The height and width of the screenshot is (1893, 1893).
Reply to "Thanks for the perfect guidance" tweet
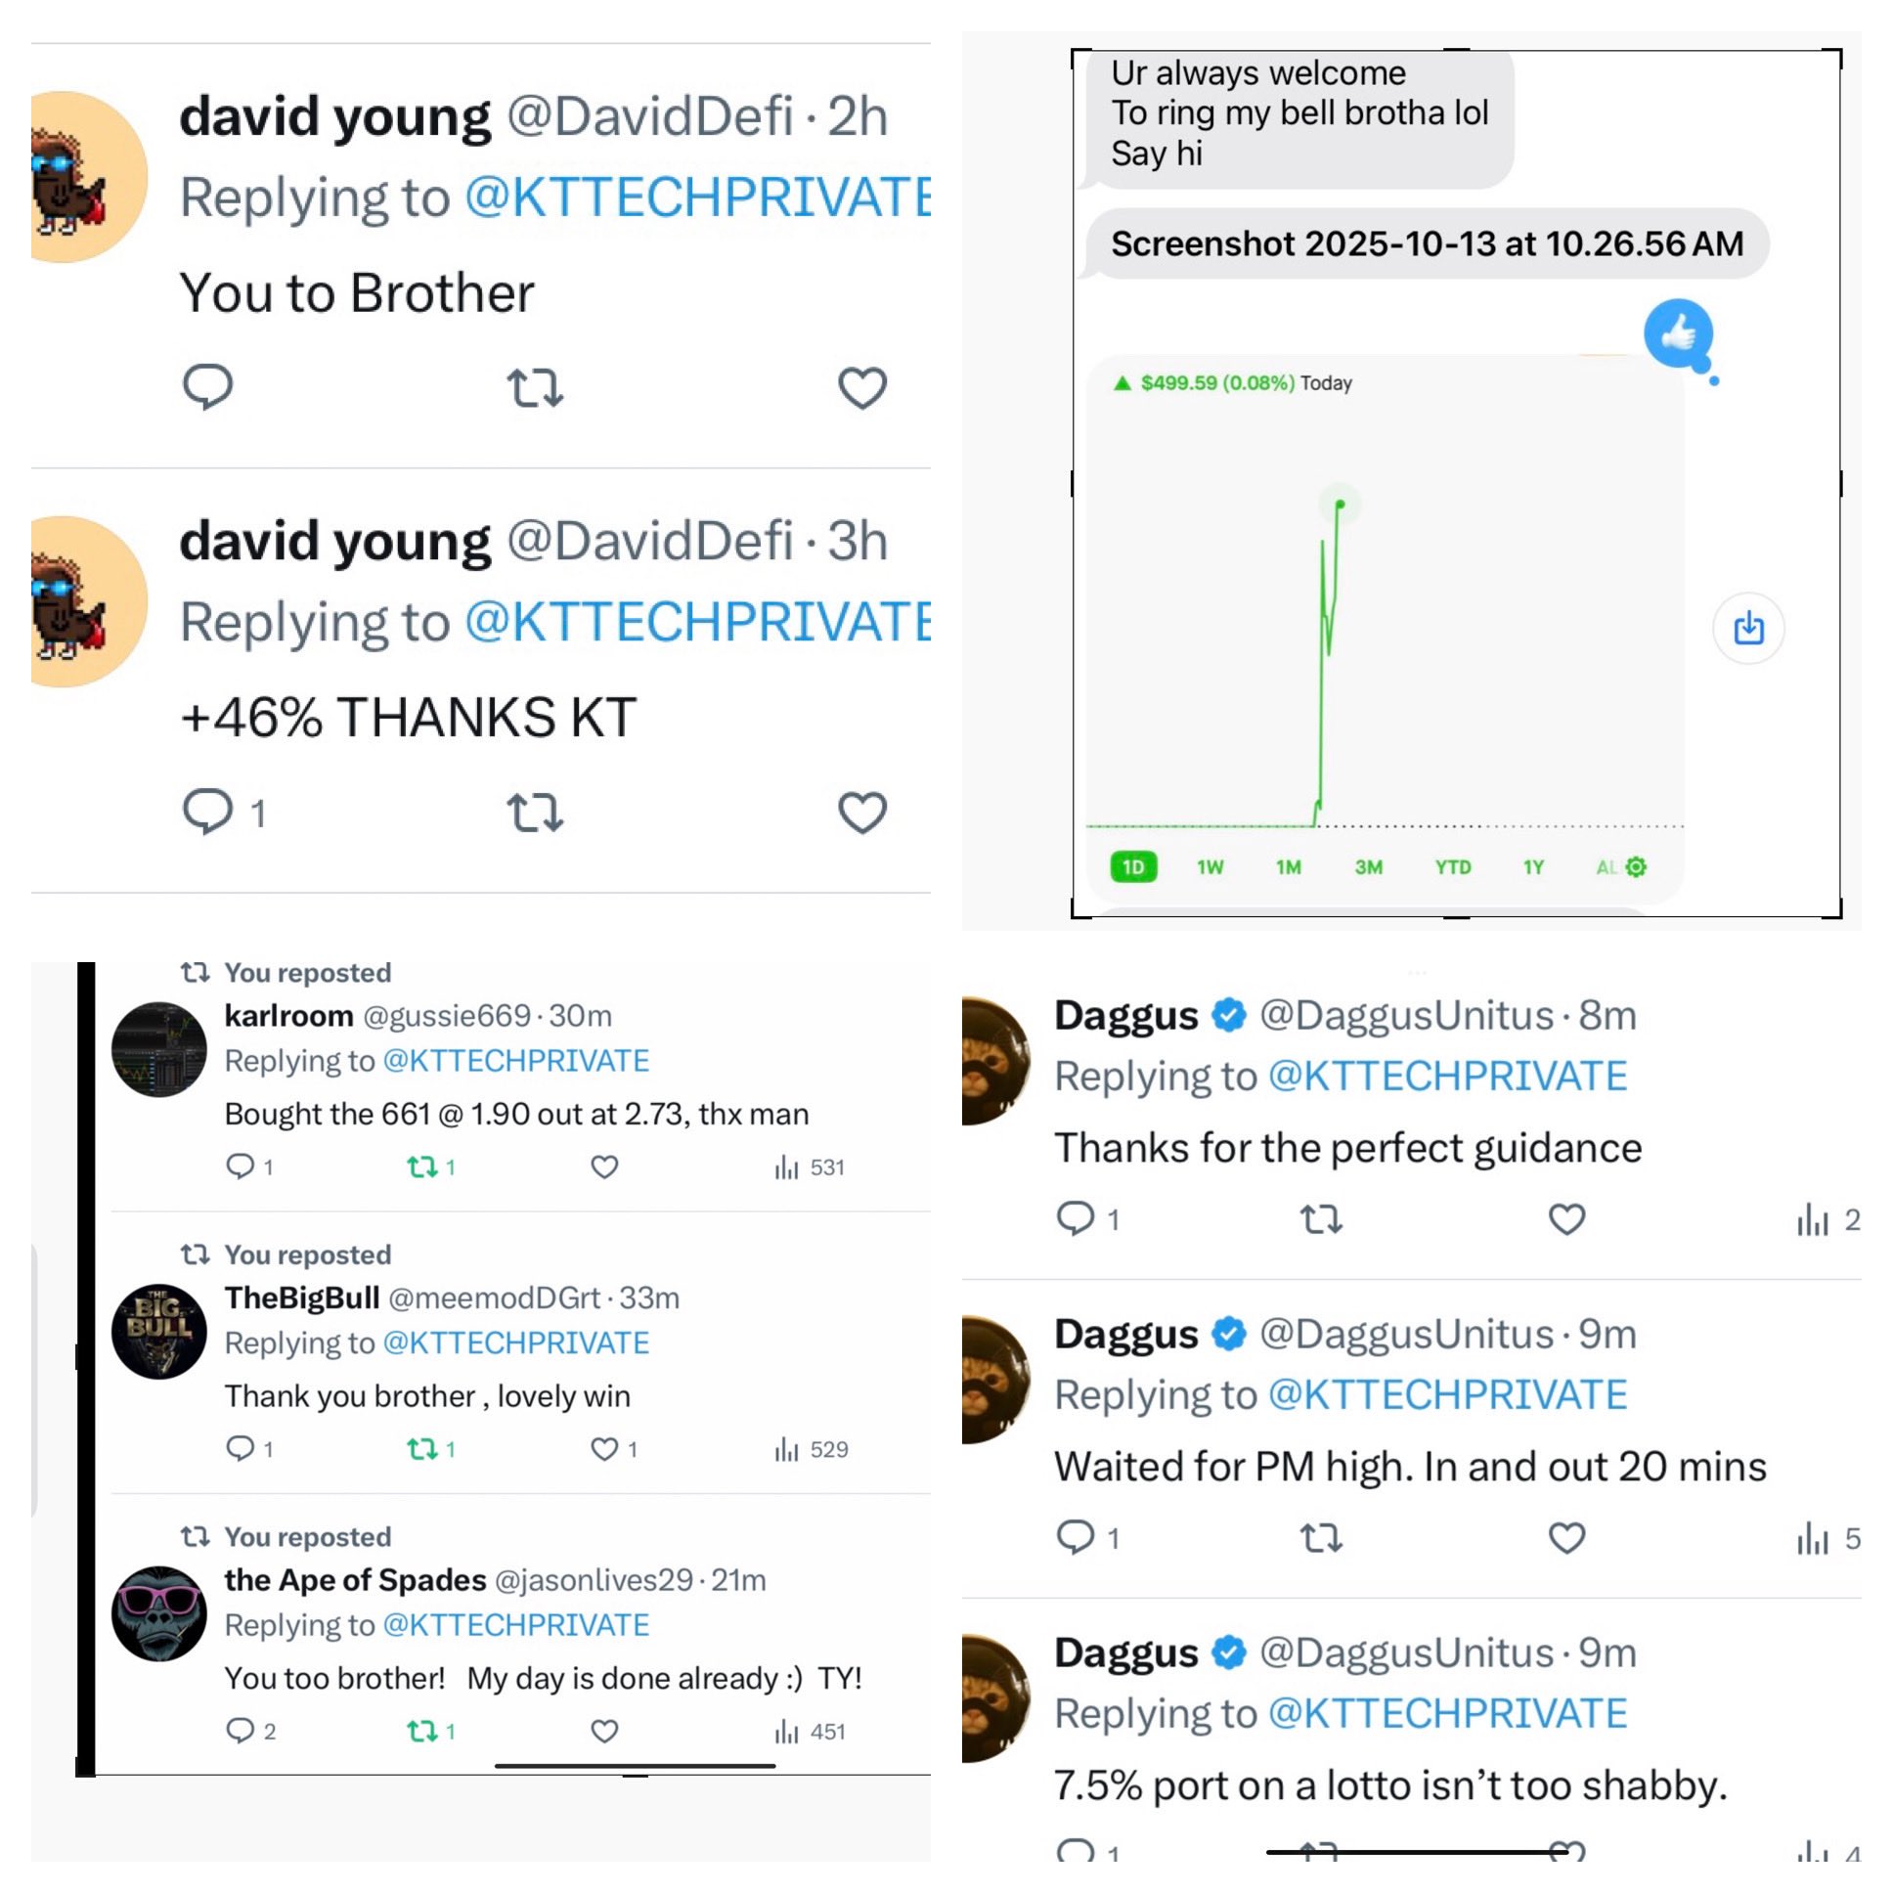(x=1076, y=1219)
